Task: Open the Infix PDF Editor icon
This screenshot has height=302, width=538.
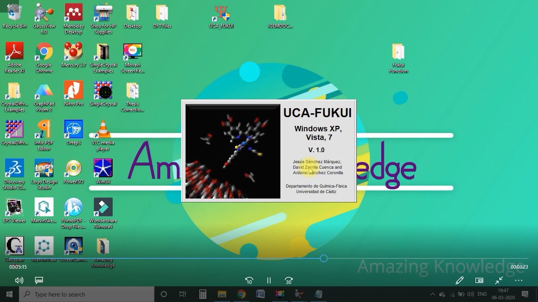Action: click(44, 135)
